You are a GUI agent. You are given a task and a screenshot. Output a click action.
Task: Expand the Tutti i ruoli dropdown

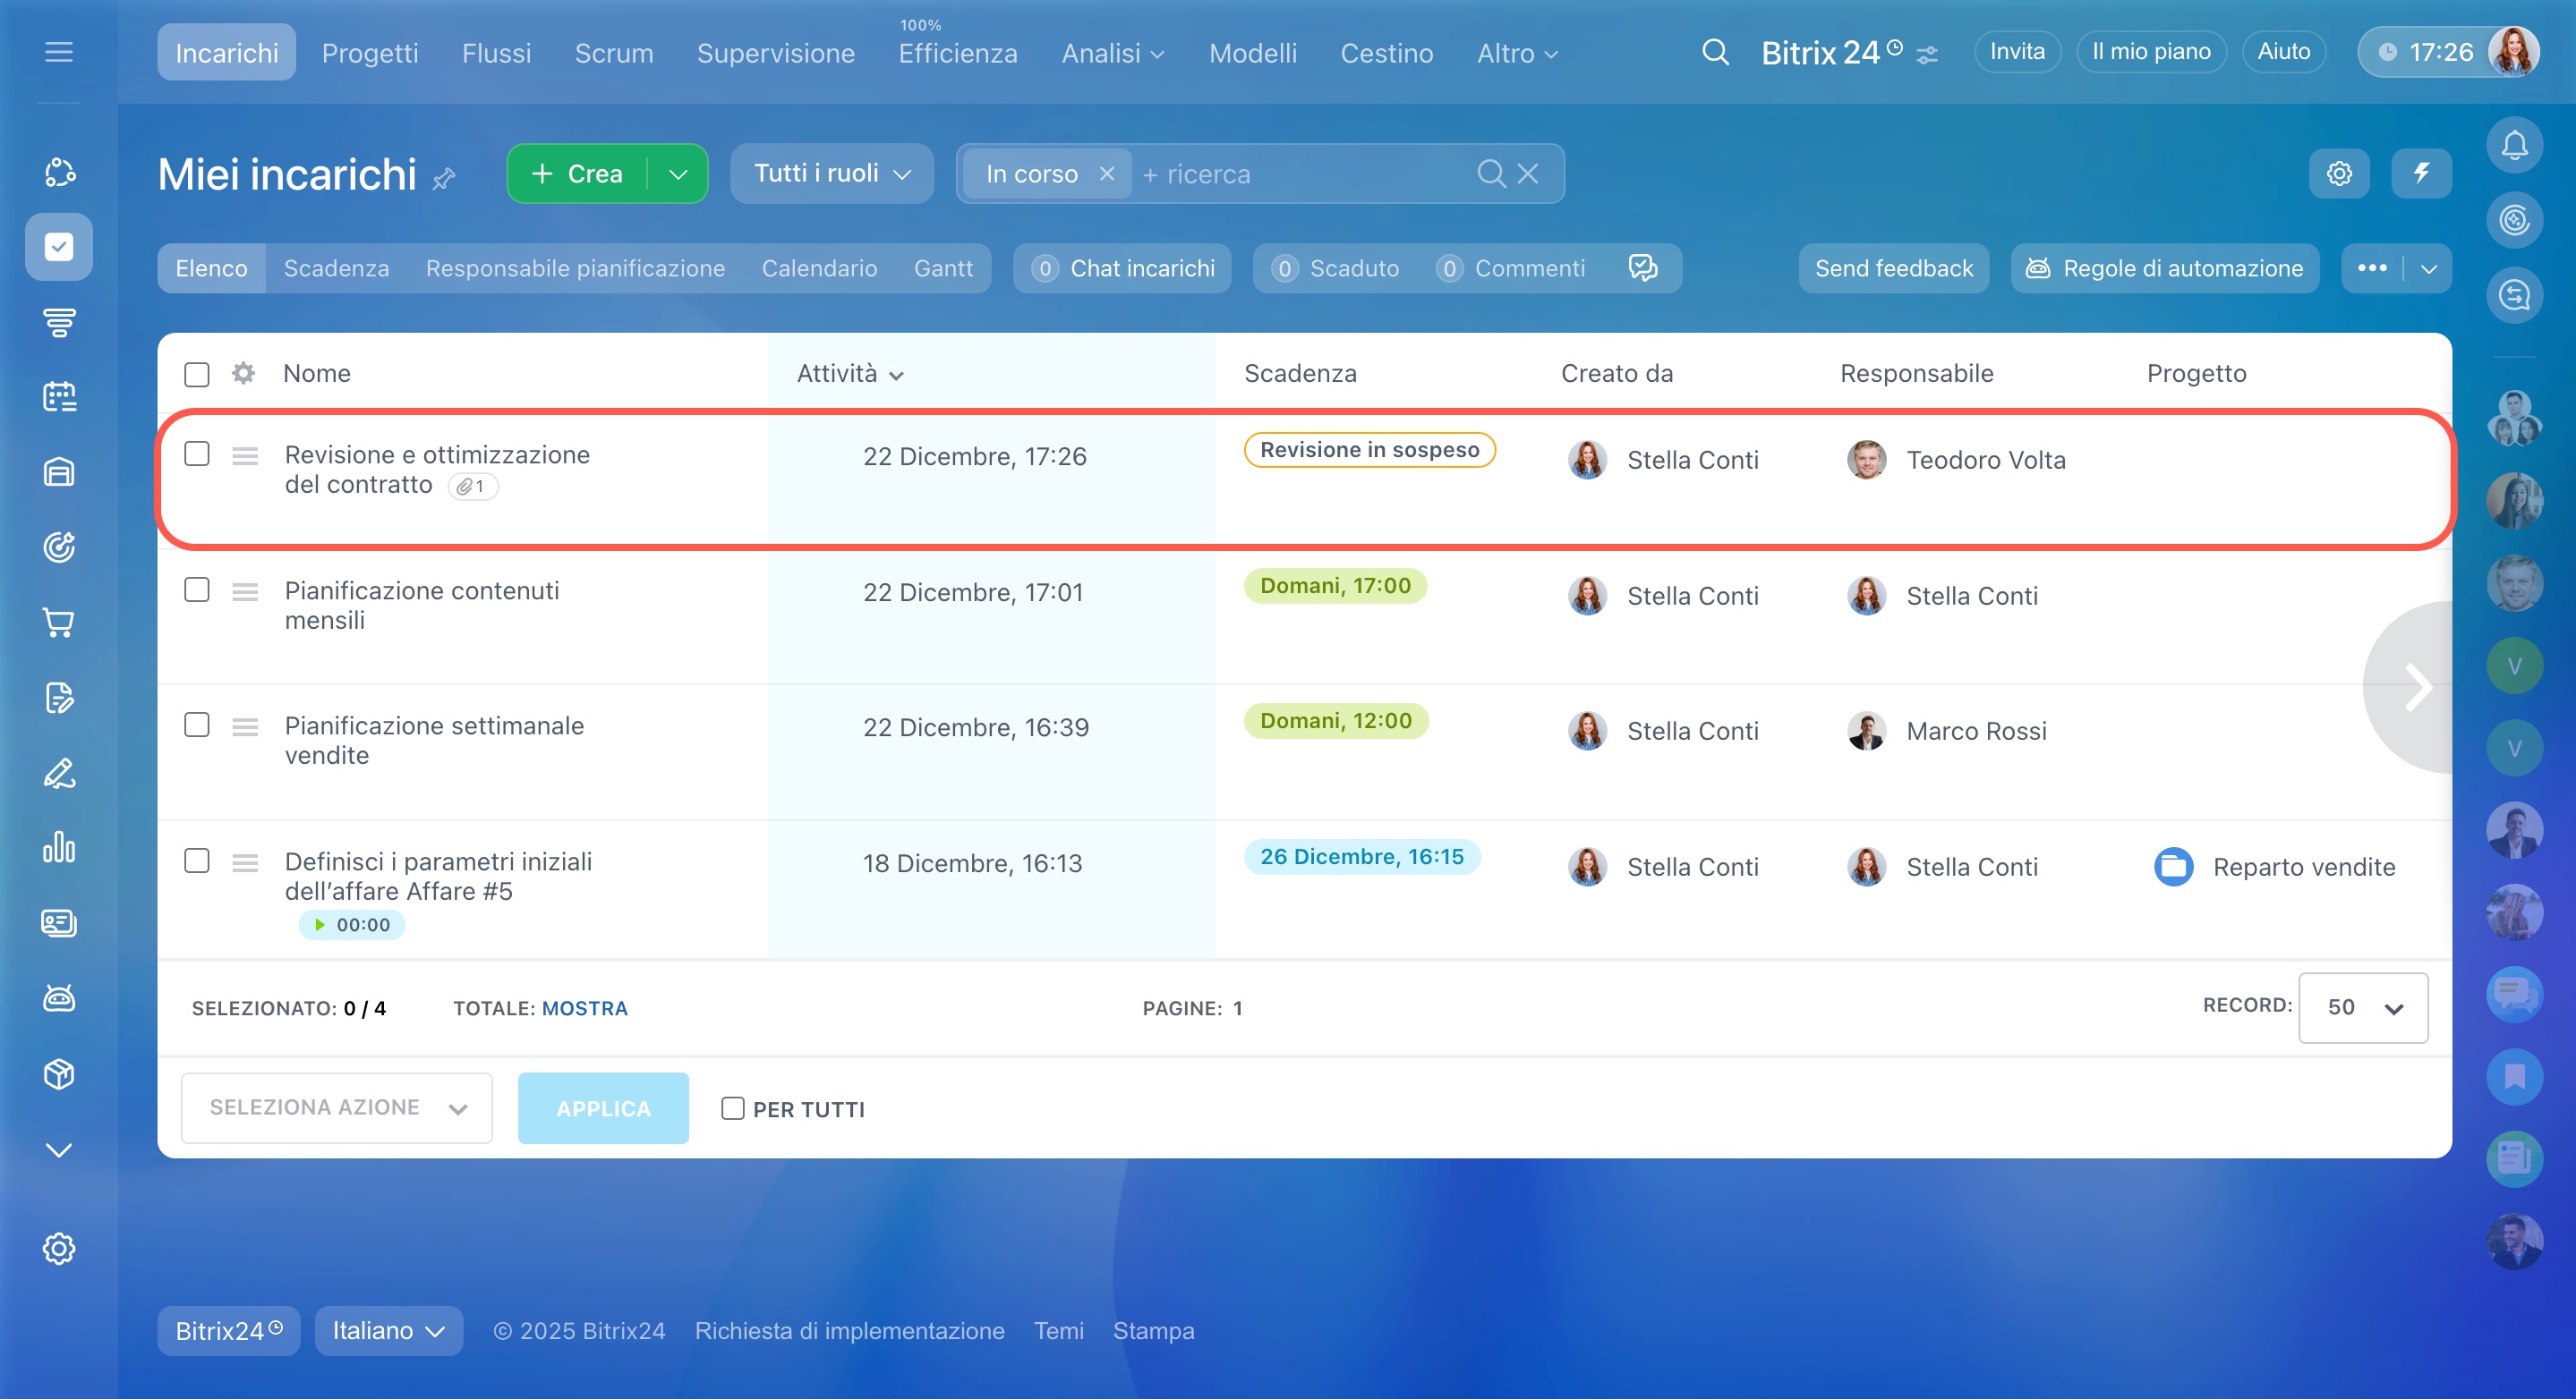coord(831,174)
